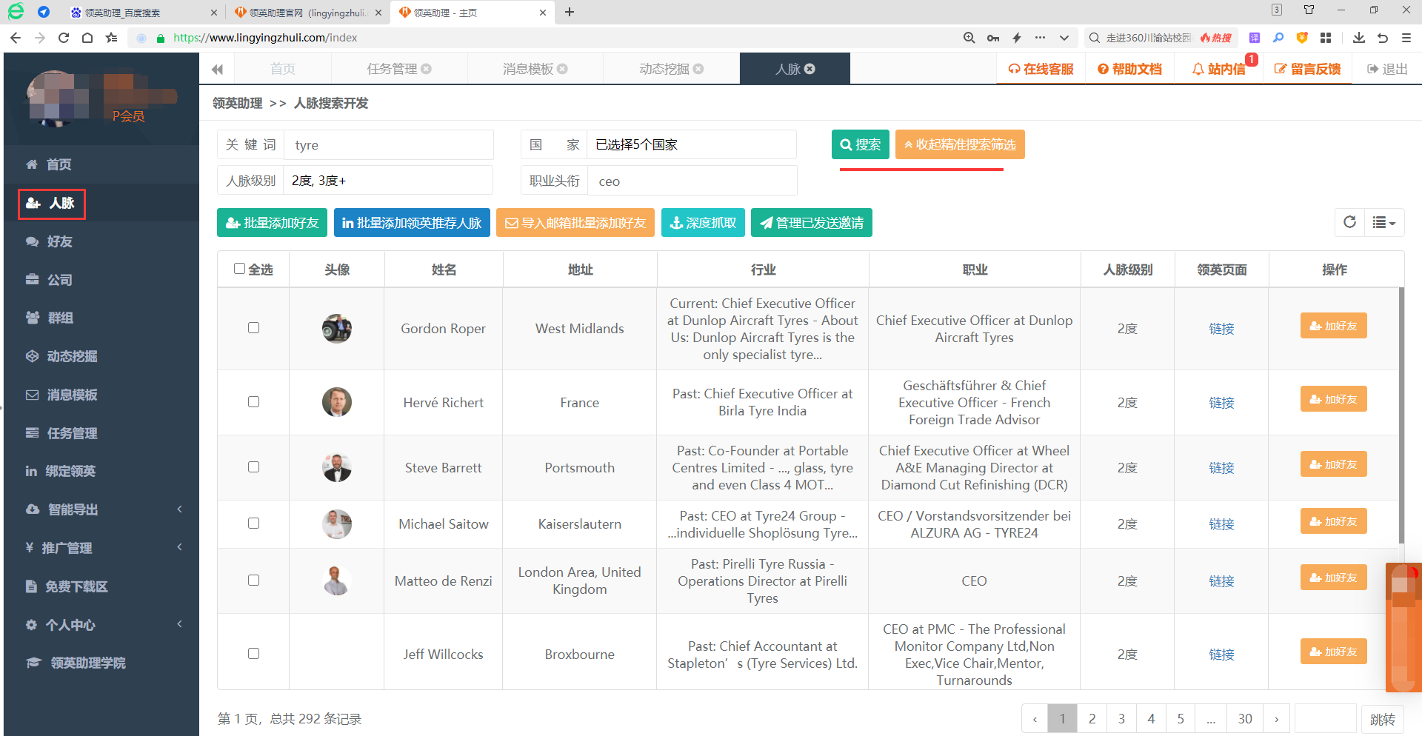Select Michael Saitow's row checkbox
Viewport: 1422px width, 736px height.
(253, 523)
